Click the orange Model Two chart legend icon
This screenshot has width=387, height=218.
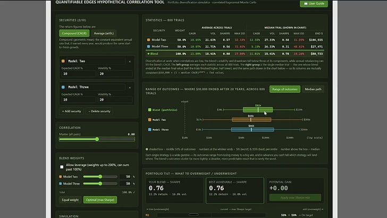(149, 120)
